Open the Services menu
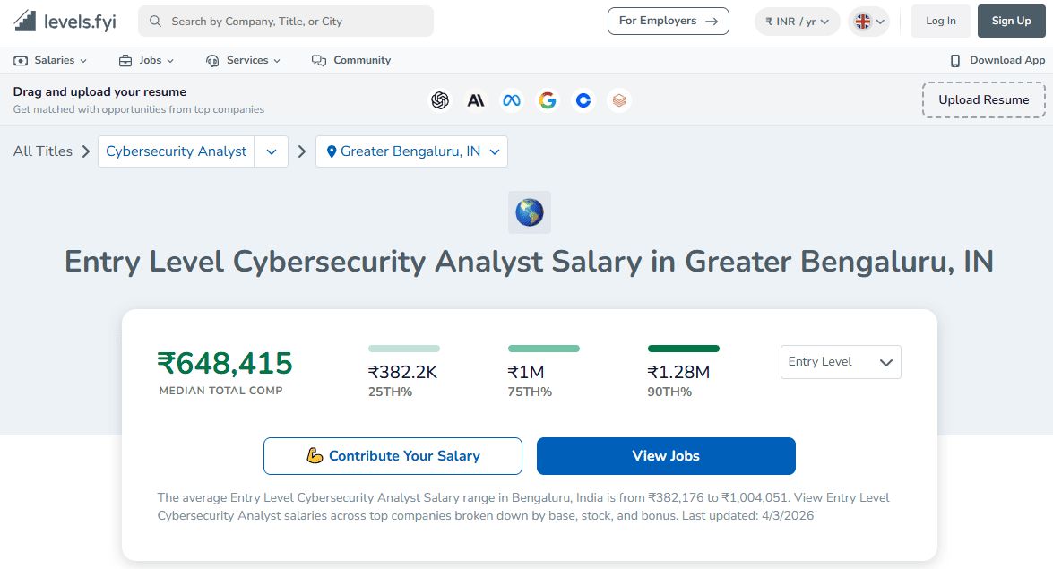 [x=243, y=60]
